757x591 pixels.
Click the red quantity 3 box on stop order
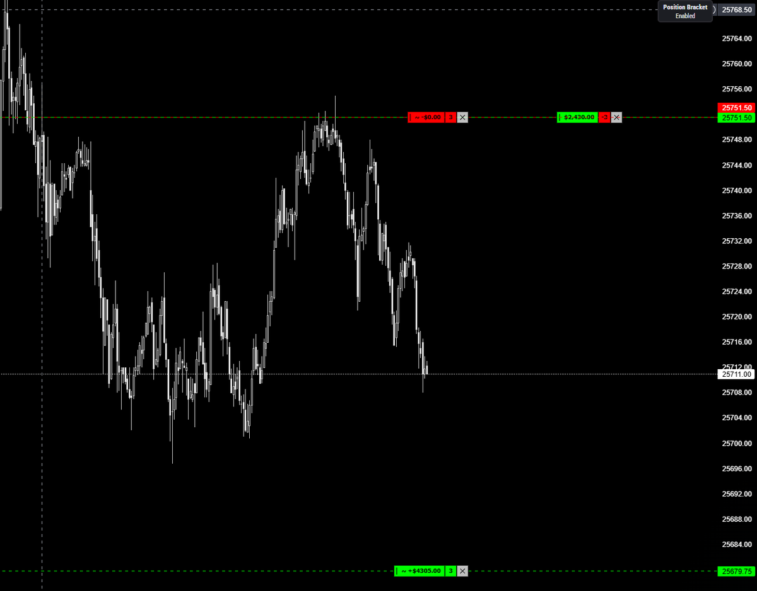(x=450, y=117)
